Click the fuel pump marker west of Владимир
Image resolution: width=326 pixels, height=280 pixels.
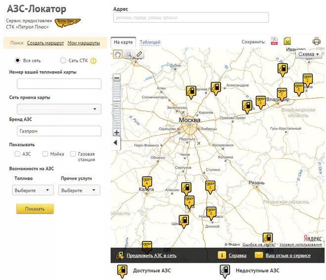247,107
